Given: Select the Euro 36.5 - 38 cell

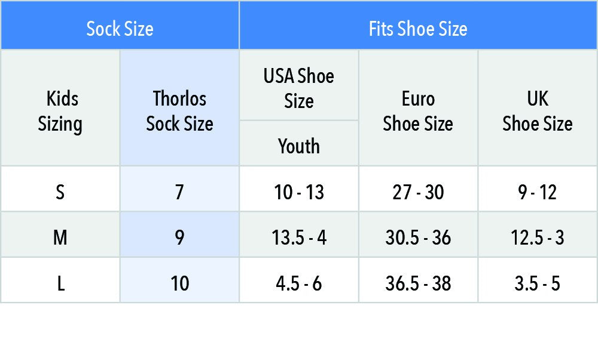Looking at the screenshot, I should pyautogui.click(x=418, y=283).
